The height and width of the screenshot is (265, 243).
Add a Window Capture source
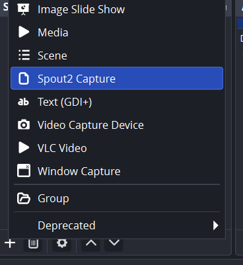pos(117,171)
